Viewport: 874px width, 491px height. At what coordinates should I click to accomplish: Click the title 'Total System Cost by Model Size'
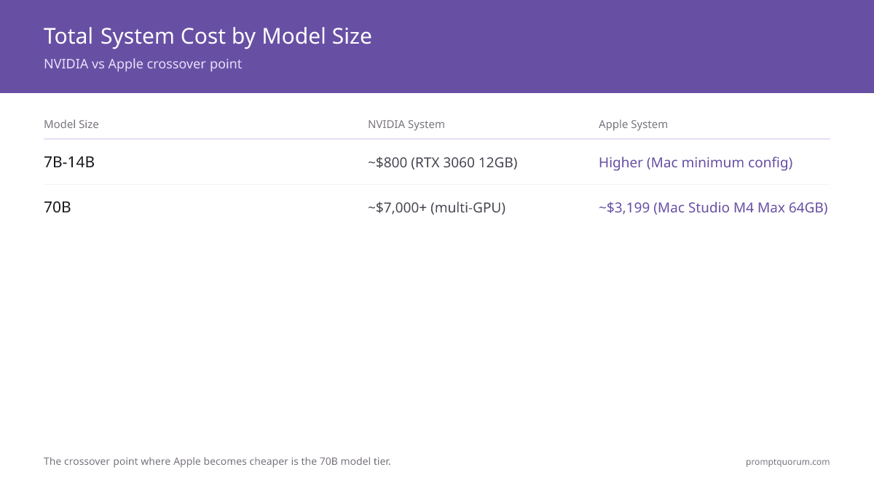coord(208,36)
